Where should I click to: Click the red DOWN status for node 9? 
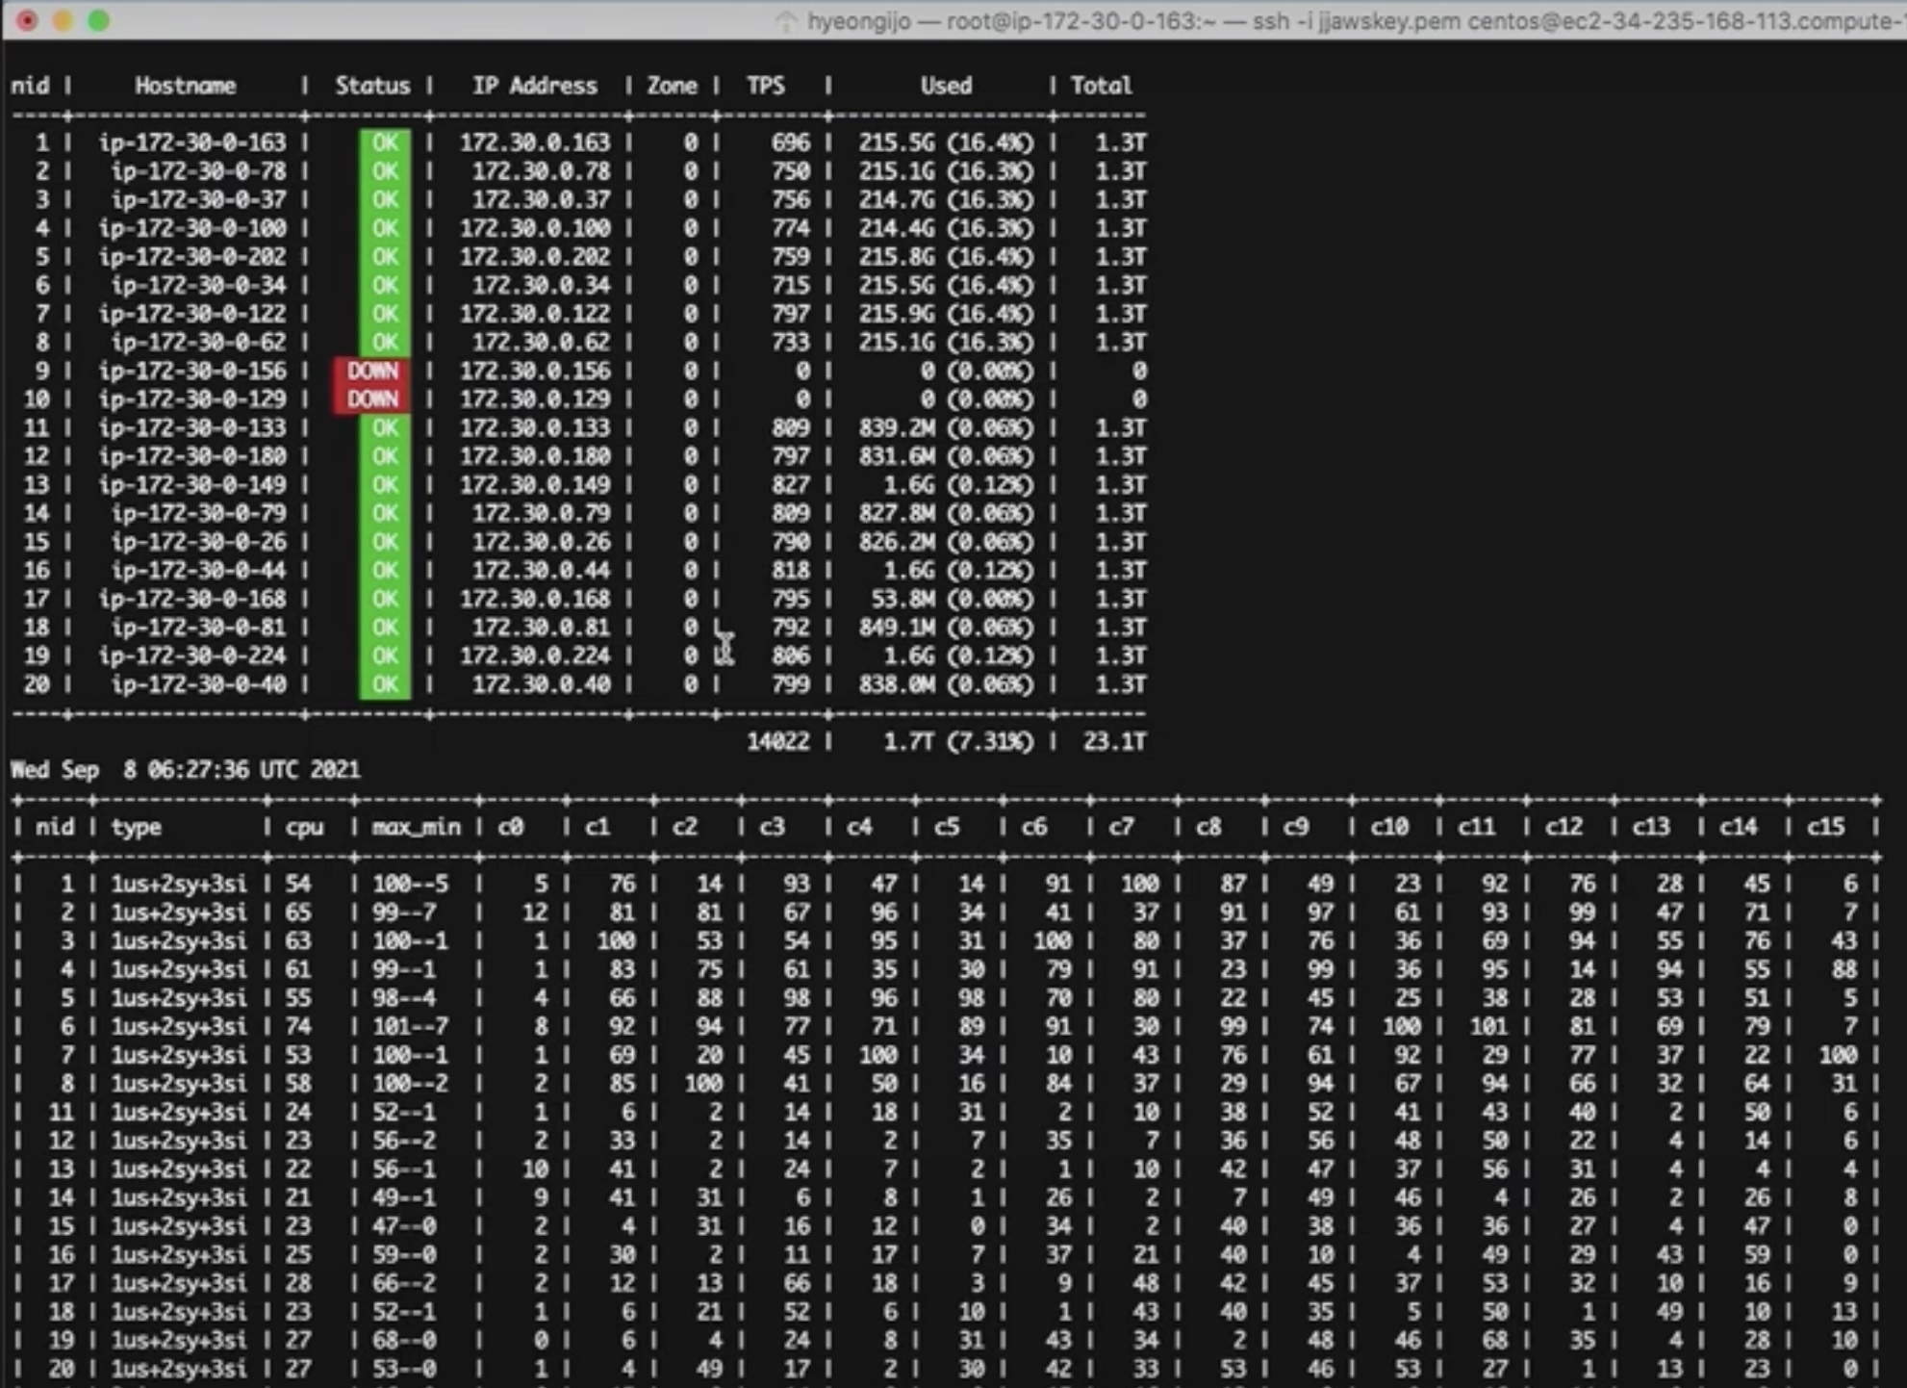372,371
